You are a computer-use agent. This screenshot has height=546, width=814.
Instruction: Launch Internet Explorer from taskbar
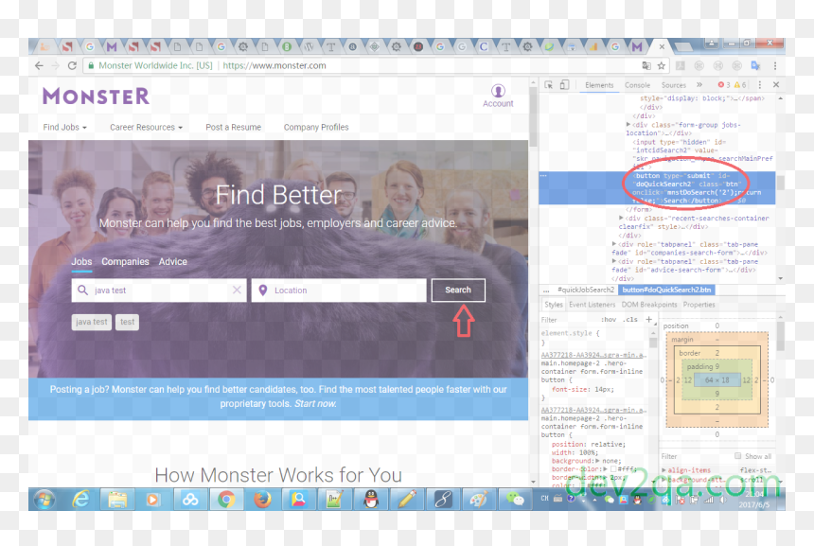pos(81,500)
